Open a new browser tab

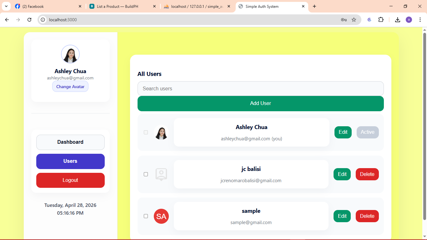[x=314, y=6]
